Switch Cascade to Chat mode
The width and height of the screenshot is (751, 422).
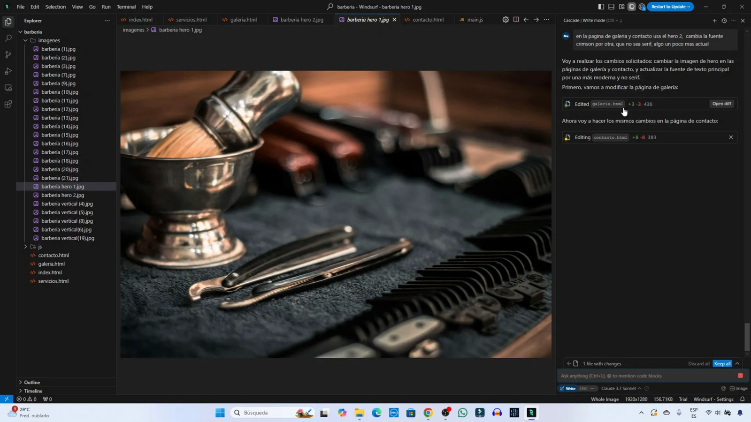[x=583, y=388]
